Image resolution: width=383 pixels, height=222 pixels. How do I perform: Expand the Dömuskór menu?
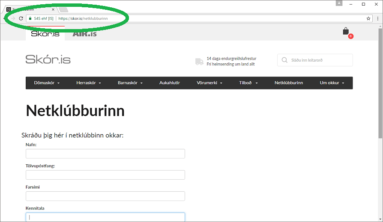pyautogui.click(x=47, y=83)
